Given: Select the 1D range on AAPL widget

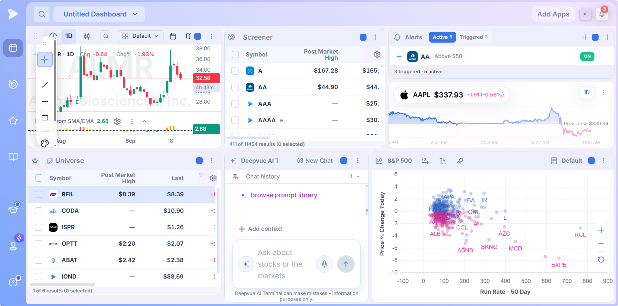Looking at the screenshot, I should pos(587,93).
